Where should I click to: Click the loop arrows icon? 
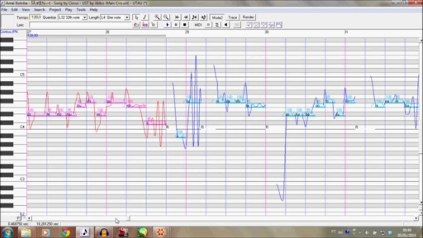click(217, 25)
